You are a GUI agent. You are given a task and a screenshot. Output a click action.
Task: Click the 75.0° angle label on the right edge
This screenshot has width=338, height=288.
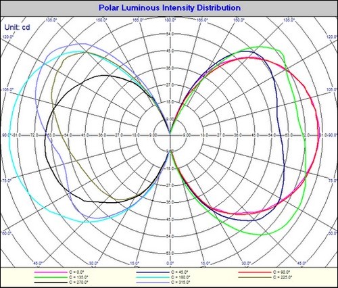coord(333,181)
